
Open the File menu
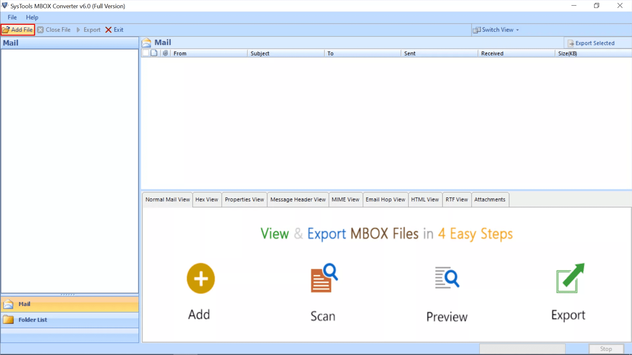(x=12, y=17)
